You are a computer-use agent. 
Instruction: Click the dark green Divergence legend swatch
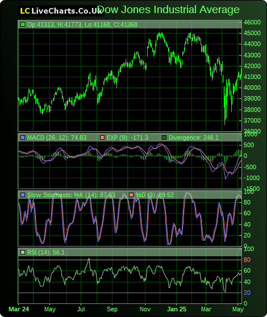pos(164,137)
